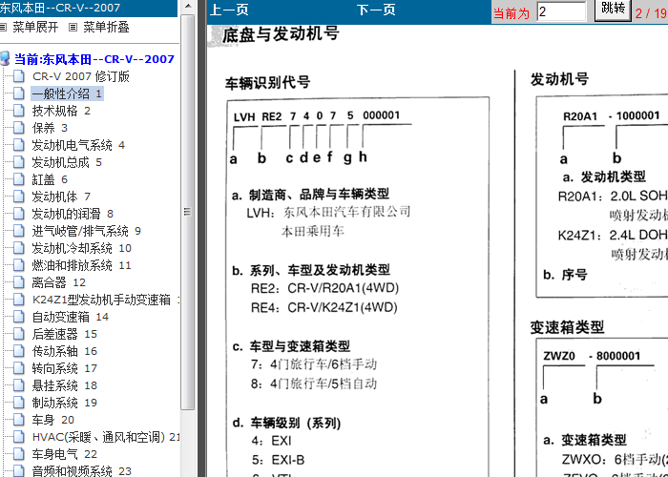The image size is (668, 477).
Task: Go to next page 下一页
Action: click(376, 10)
